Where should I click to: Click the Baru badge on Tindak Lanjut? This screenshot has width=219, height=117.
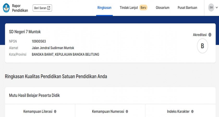point(143,8)
